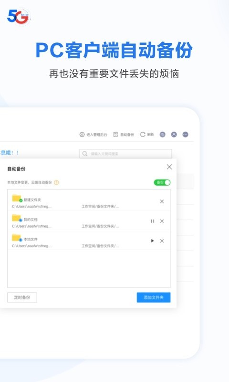This screenshot has width=229, height=382.
Task: Open 进入管理后台 gear icon
Action: click(x=82, y=135)
